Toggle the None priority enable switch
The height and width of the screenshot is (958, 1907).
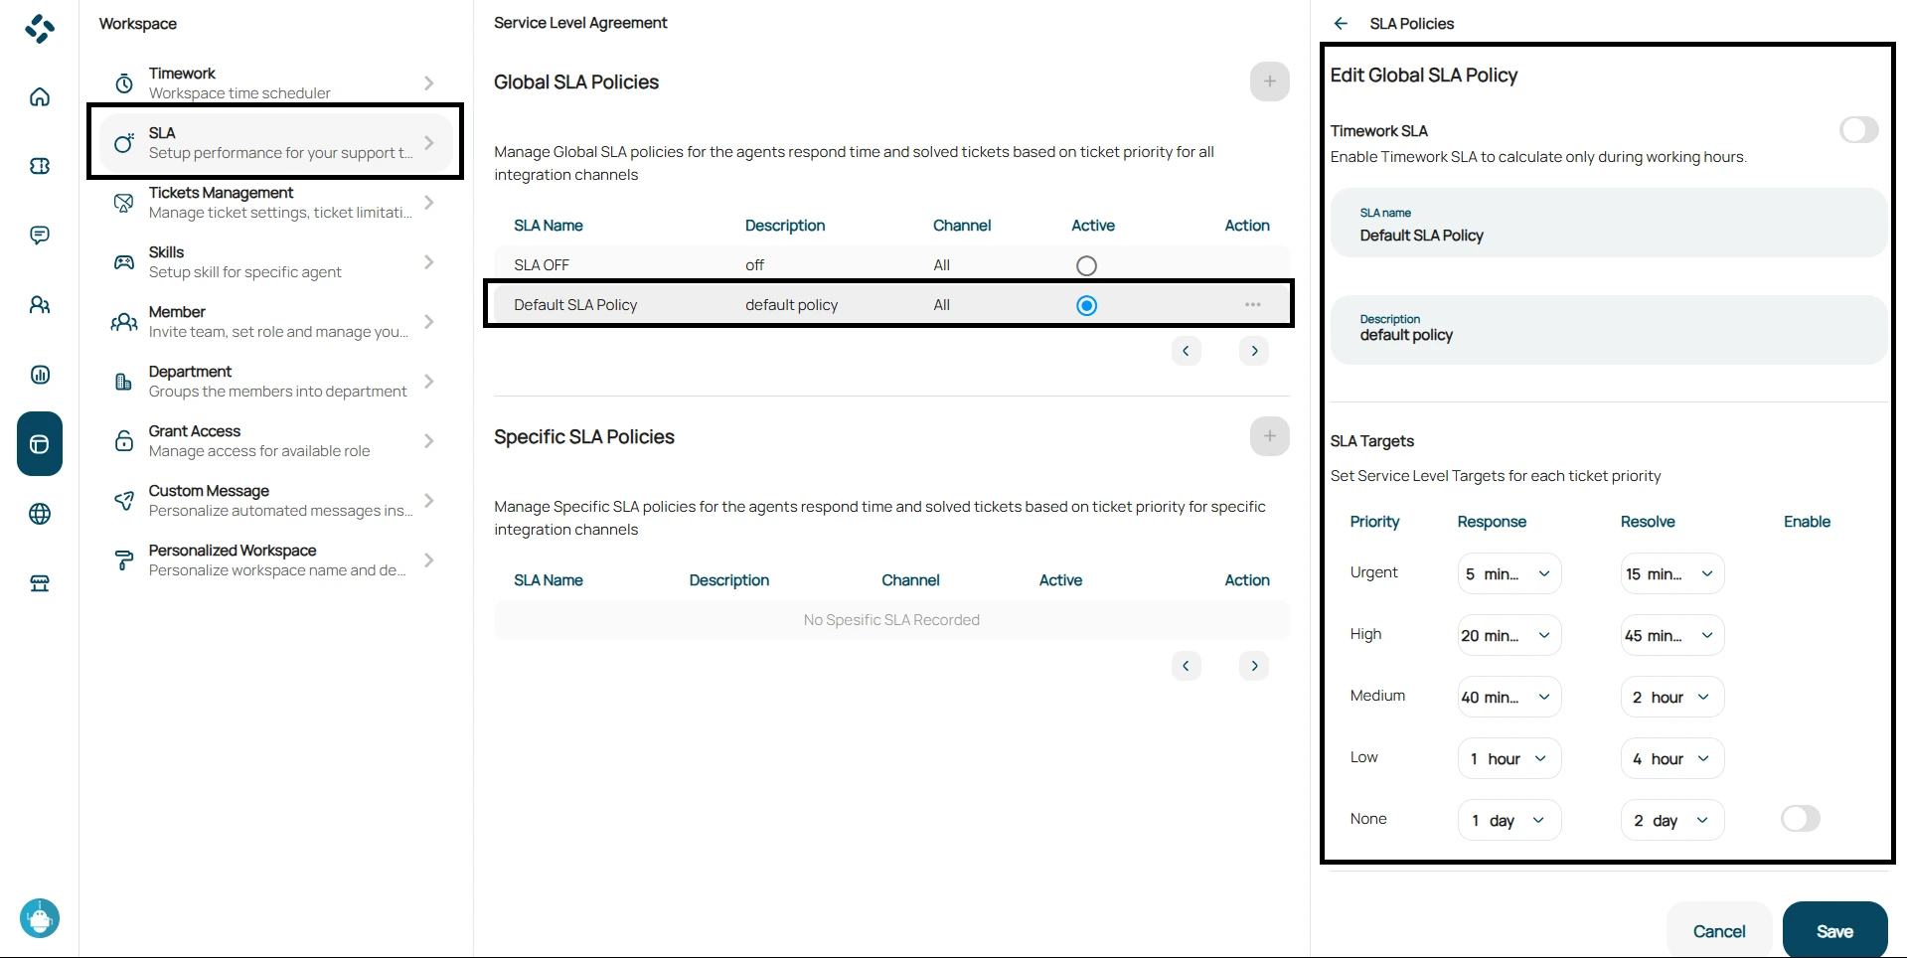pos(1800,819)
